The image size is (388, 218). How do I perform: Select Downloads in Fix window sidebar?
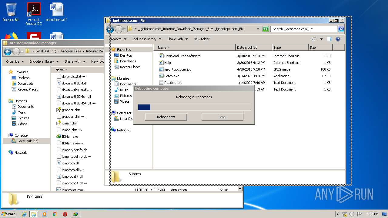click(125, 61)
